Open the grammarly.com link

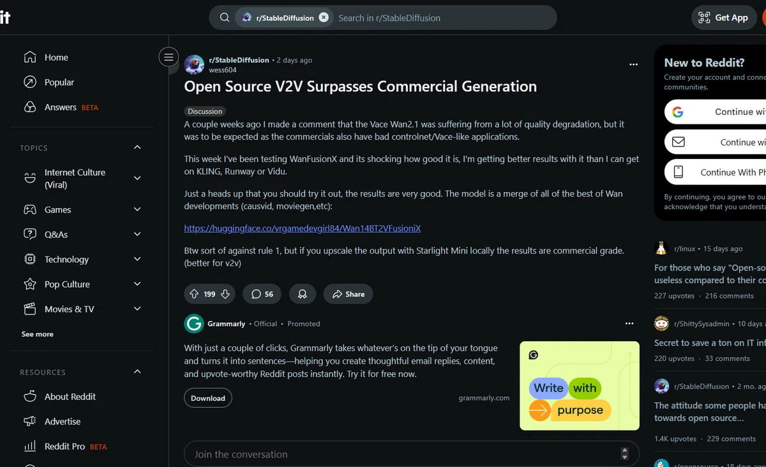484,398
